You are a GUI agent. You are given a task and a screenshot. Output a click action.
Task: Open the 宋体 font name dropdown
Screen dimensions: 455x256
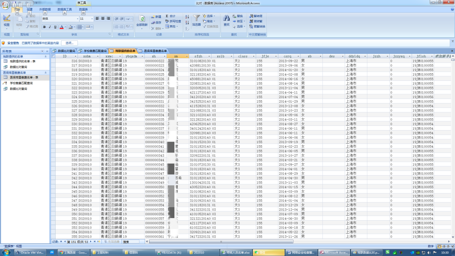pyautogui.click(x=77, y=19)
